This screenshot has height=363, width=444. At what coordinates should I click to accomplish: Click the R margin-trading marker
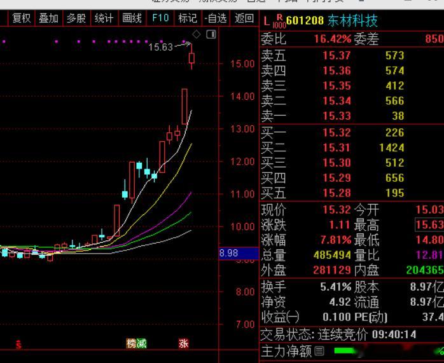click(280, 17)
